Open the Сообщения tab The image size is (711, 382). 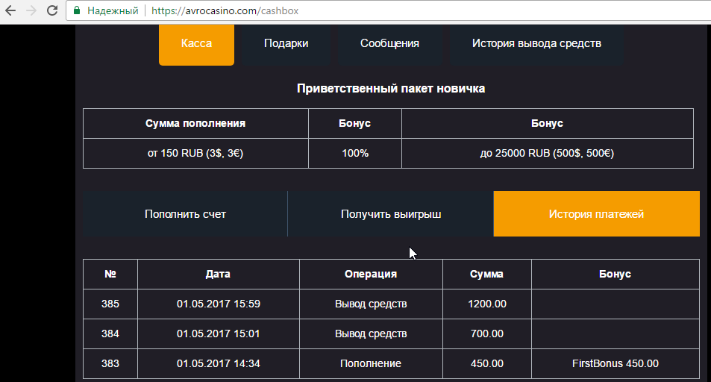389,43
